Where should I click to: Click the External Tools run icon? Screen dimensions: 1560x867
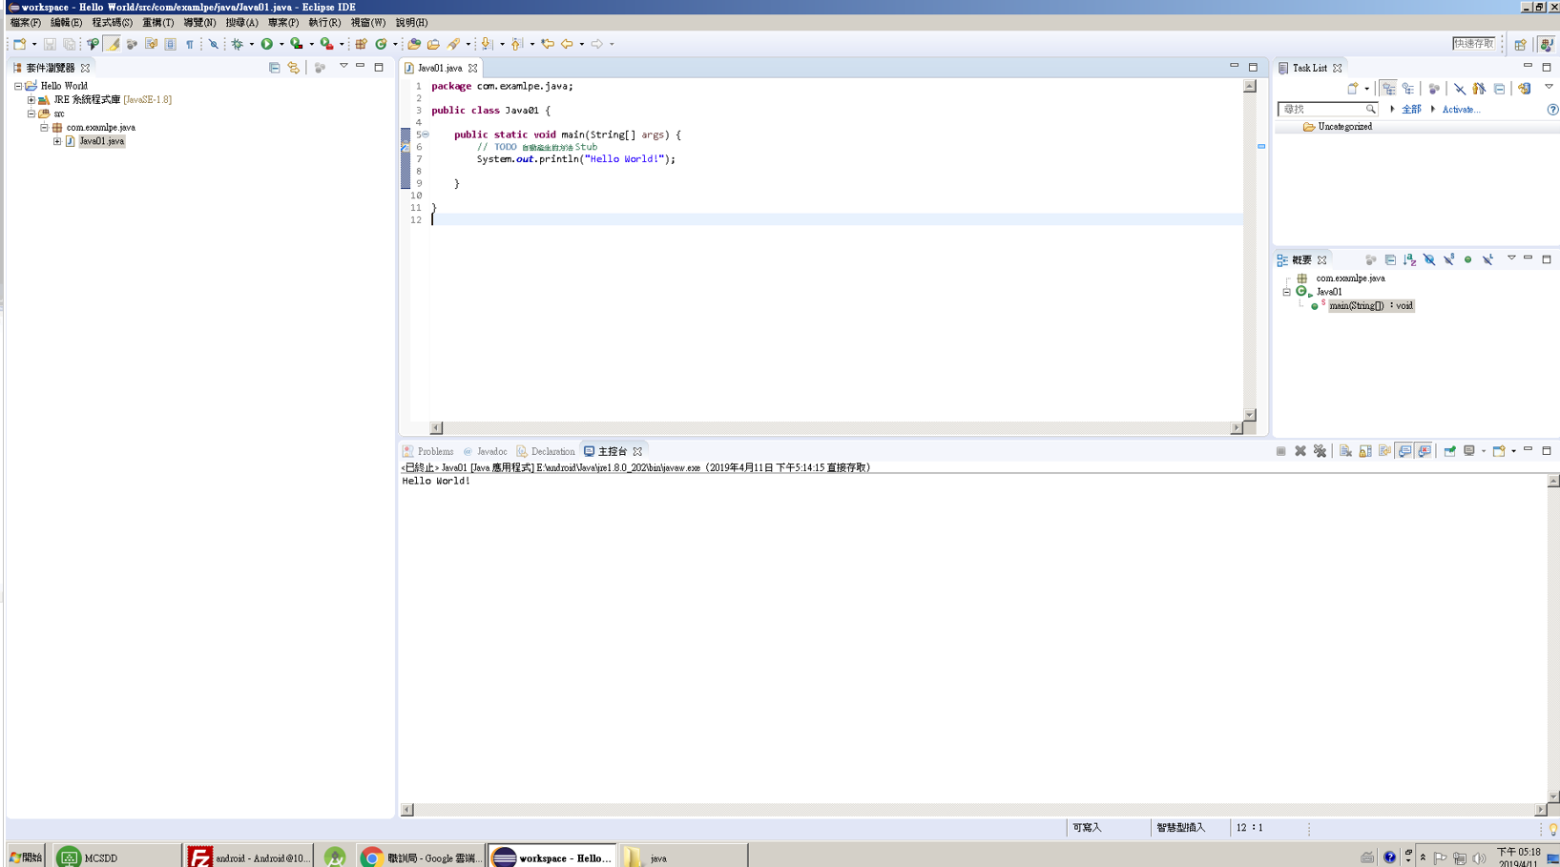[x=327, y=44]
